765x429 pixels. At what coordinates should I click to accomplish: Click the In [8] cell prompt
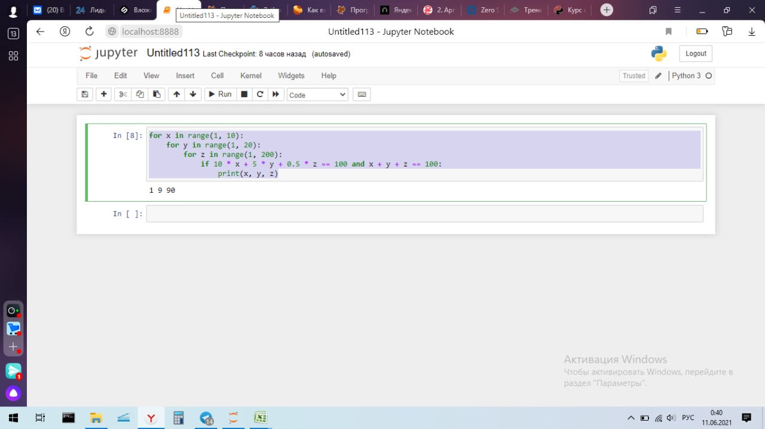pos(128,135)
